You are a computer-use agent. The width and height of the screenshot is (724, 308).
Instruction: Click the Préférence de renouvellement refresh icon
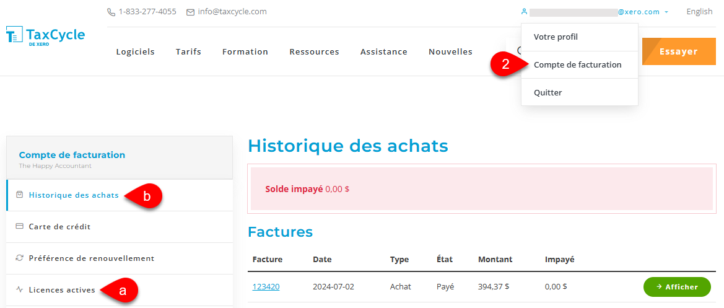point(20,258)
